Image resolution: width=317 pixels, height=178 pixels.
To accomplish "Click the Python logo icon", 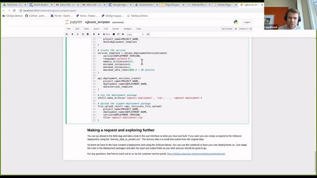I will (x=236, y=22).
